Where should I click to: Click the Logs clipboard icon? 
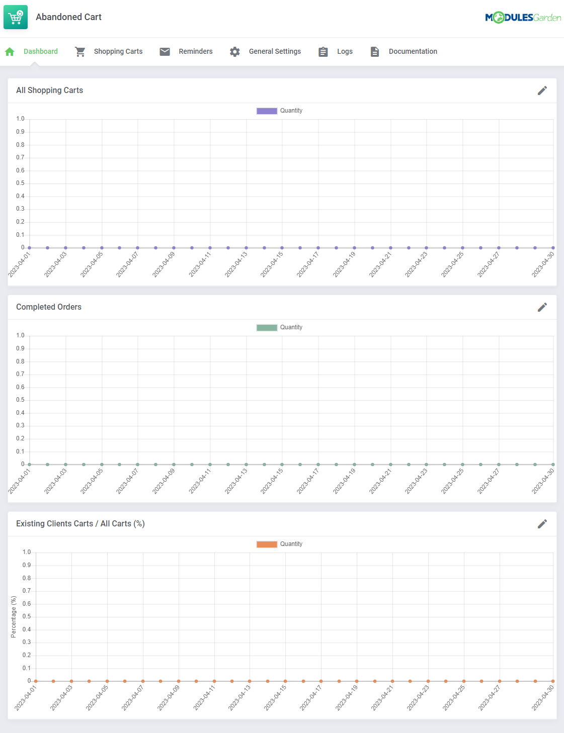[x=324, y=51]
